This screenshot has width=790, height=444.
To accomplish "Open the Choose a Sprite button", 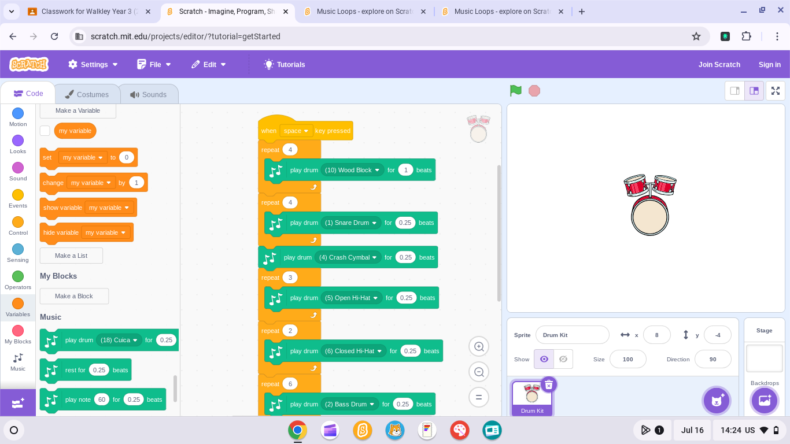I will pyautogui.click(x=717, y=400).
